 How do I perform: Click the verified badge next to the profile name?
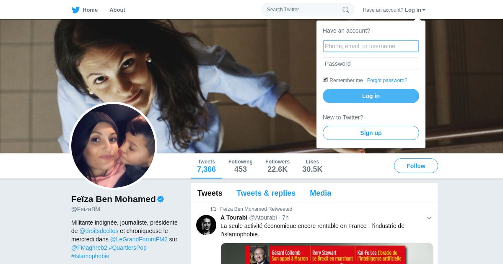click(x=161, y=199)
